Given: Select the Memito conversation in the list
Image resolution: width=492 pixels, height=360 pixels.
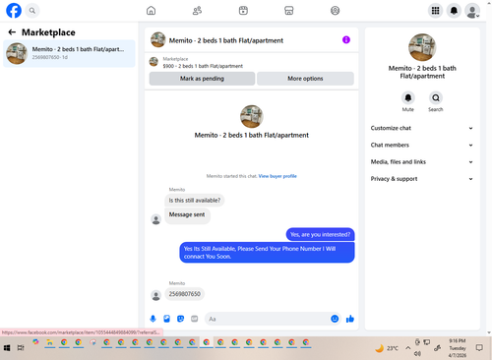Looking at the screenshot, I should (x=69, y=53).
